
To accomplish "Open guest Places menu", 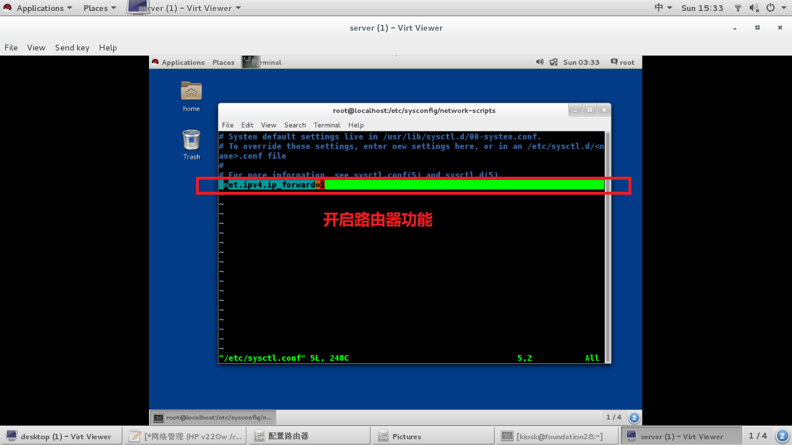I will point(223,62).
